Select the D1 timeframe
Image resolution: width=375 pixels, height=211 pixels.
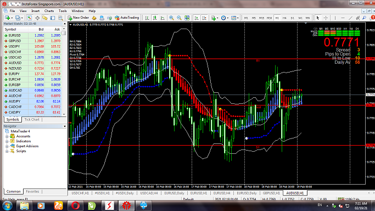tap(292, 18)
